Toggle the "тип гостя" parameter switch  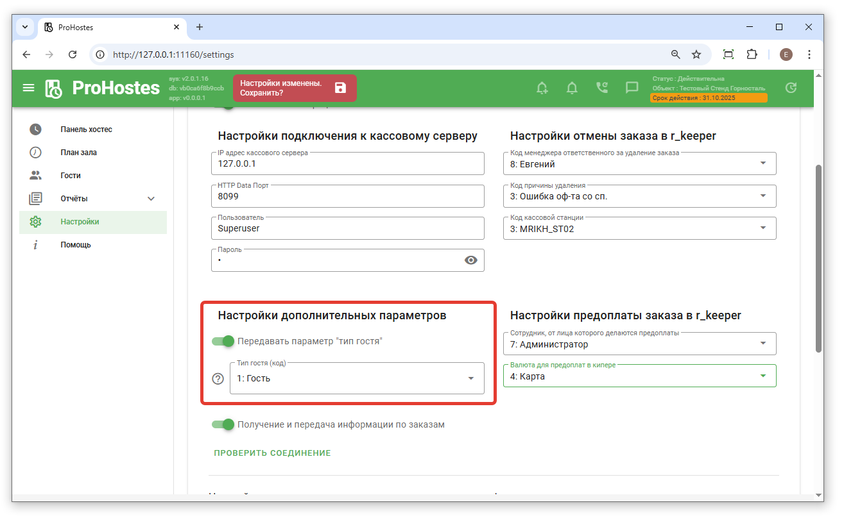click(223, 341)
